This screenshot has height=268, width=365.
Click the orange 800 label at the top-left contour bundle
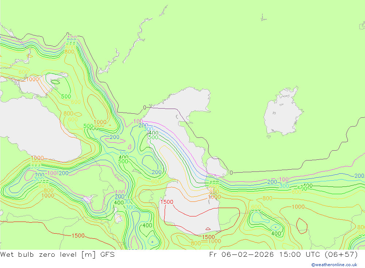coord(69,52)
